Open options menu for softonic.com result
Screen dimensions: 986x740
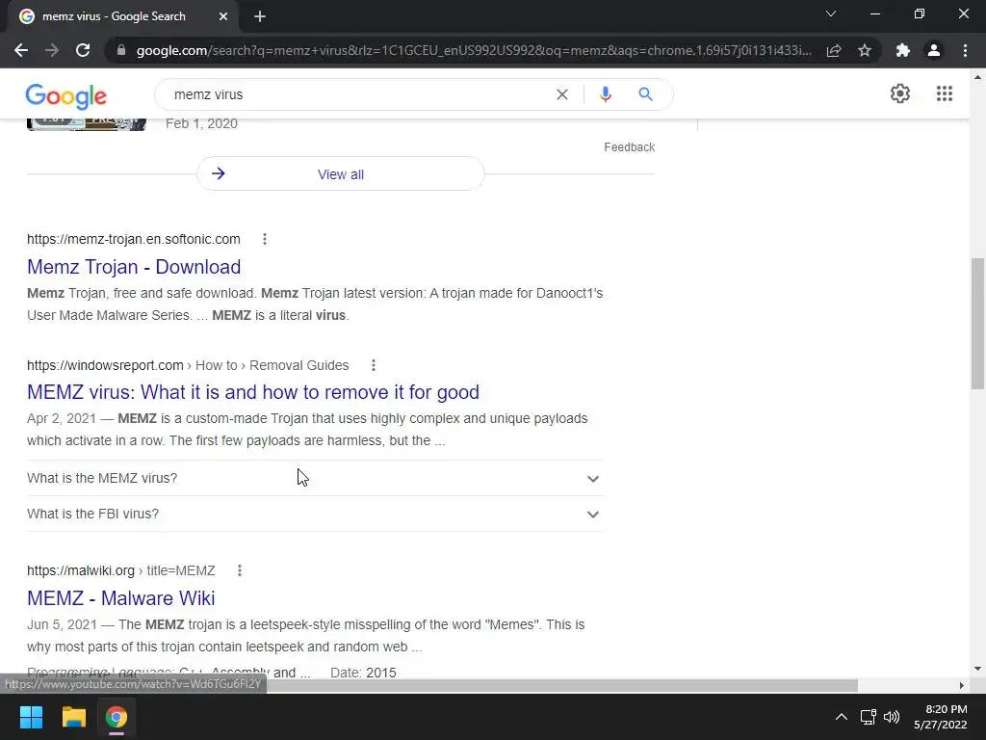pos(265,239)
